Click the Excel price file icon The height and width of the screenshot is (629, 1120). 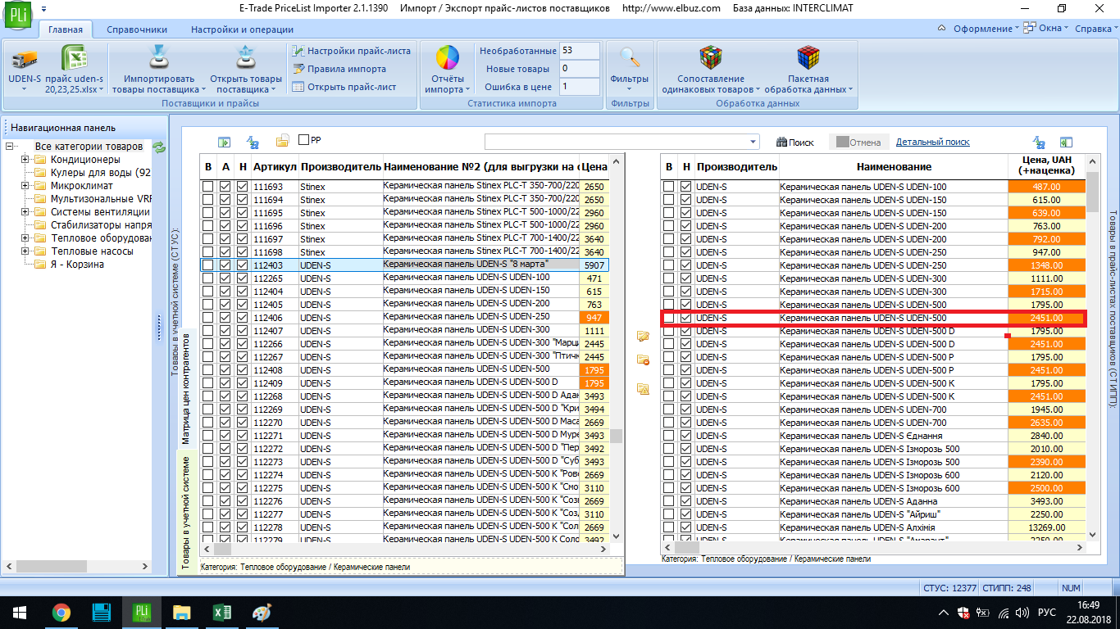click(x=75, y=58)
